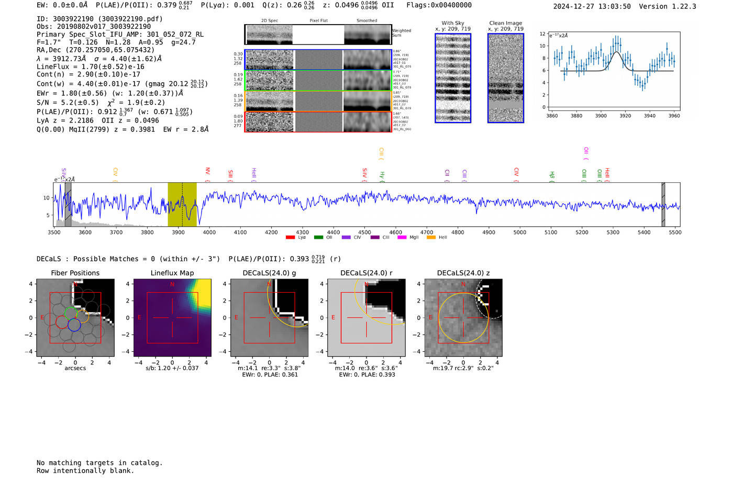This screenshot has width=733, height=499.
Task: Open the DECaLS z-band cutout
Action: (x=463, y=318)
